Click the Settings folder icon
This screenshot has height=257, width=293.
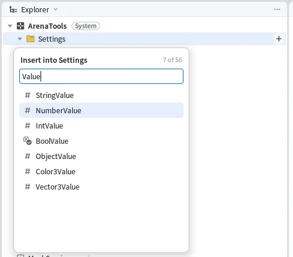30,39
